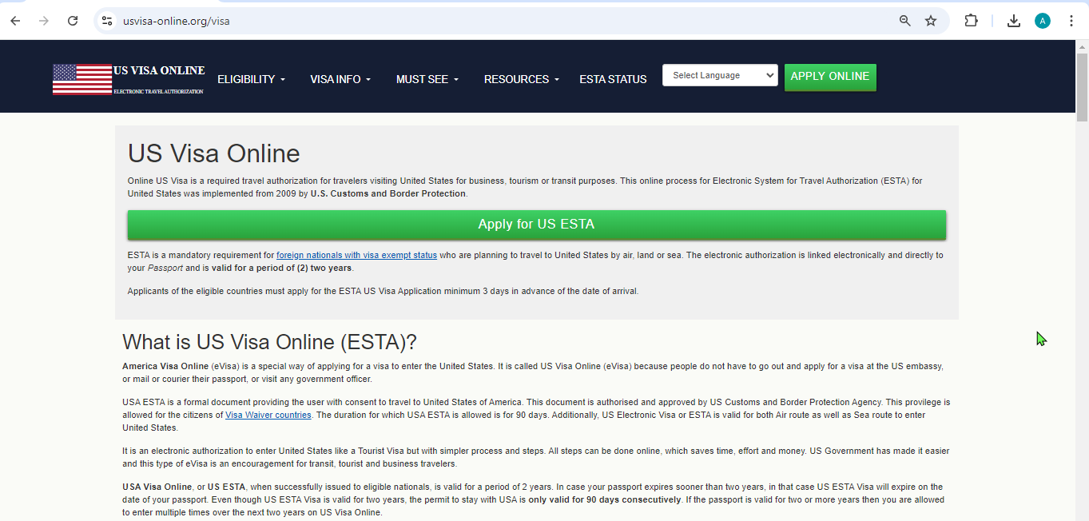Click the US flag site logo
This screenshot has width=1089, height=521.
tap(82, 79)
